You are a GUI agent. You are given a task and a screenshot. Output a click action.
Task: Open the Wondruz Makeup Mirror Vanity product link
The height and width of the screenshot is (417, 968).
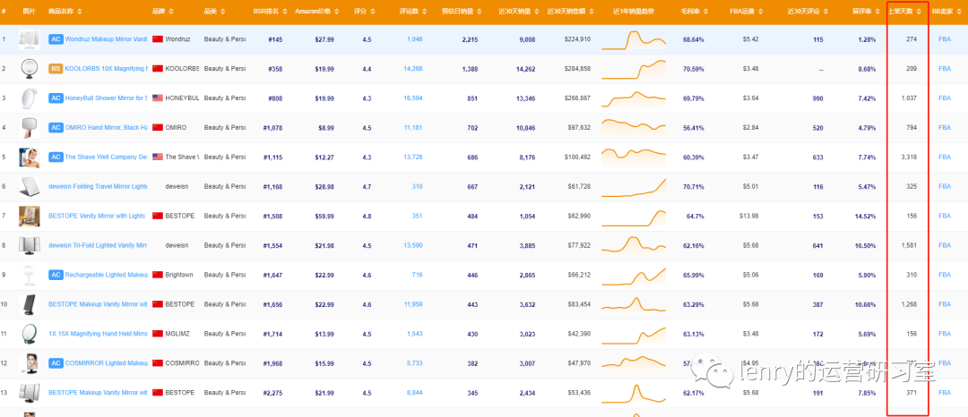point(106,39)
